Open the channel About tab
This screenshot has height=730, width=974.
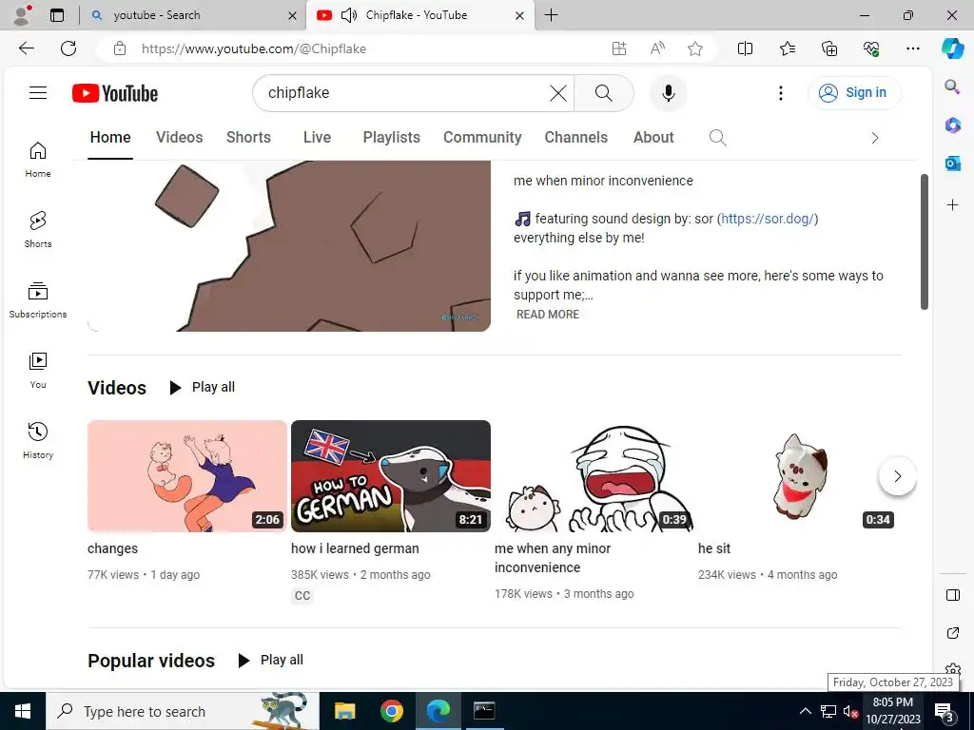[x=653, y=137]
